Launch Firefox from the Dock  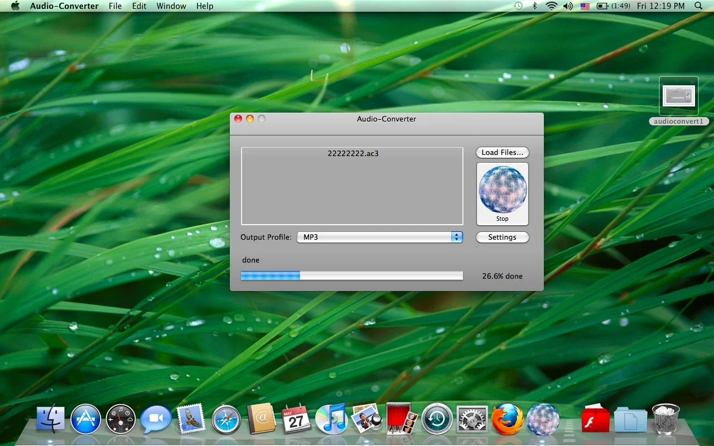coord(508,419)
